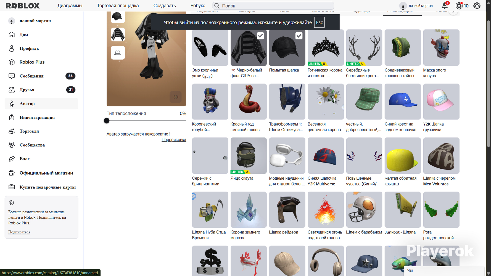Open the Блог icon in the sidebar
The height and width of the screenshot is (276, 491).
(x=12, y=159)
